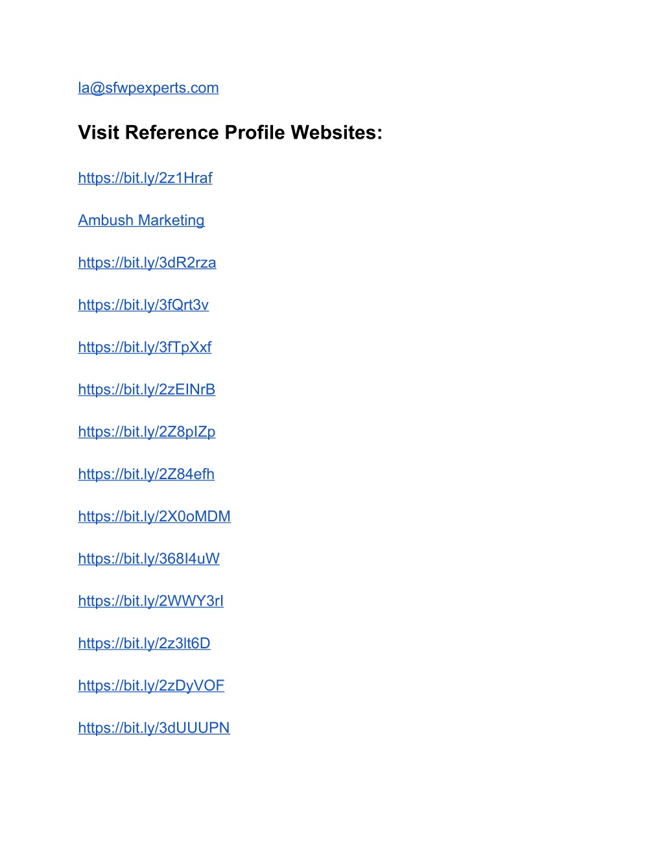Open link https://bit.ly/2WWY3rI

pyautogui.click(x=151, y=601)
